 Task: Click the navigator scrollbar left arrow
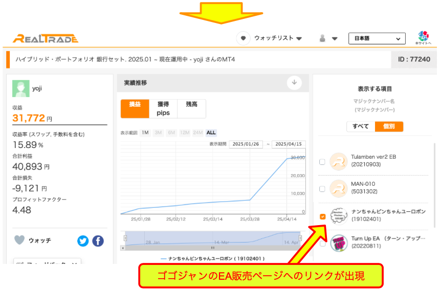[x=123, y=248]
